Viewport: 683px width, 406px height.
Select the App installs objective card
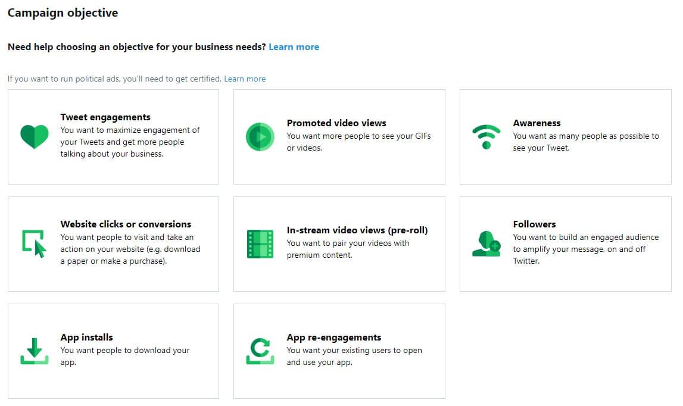[113, 350]
